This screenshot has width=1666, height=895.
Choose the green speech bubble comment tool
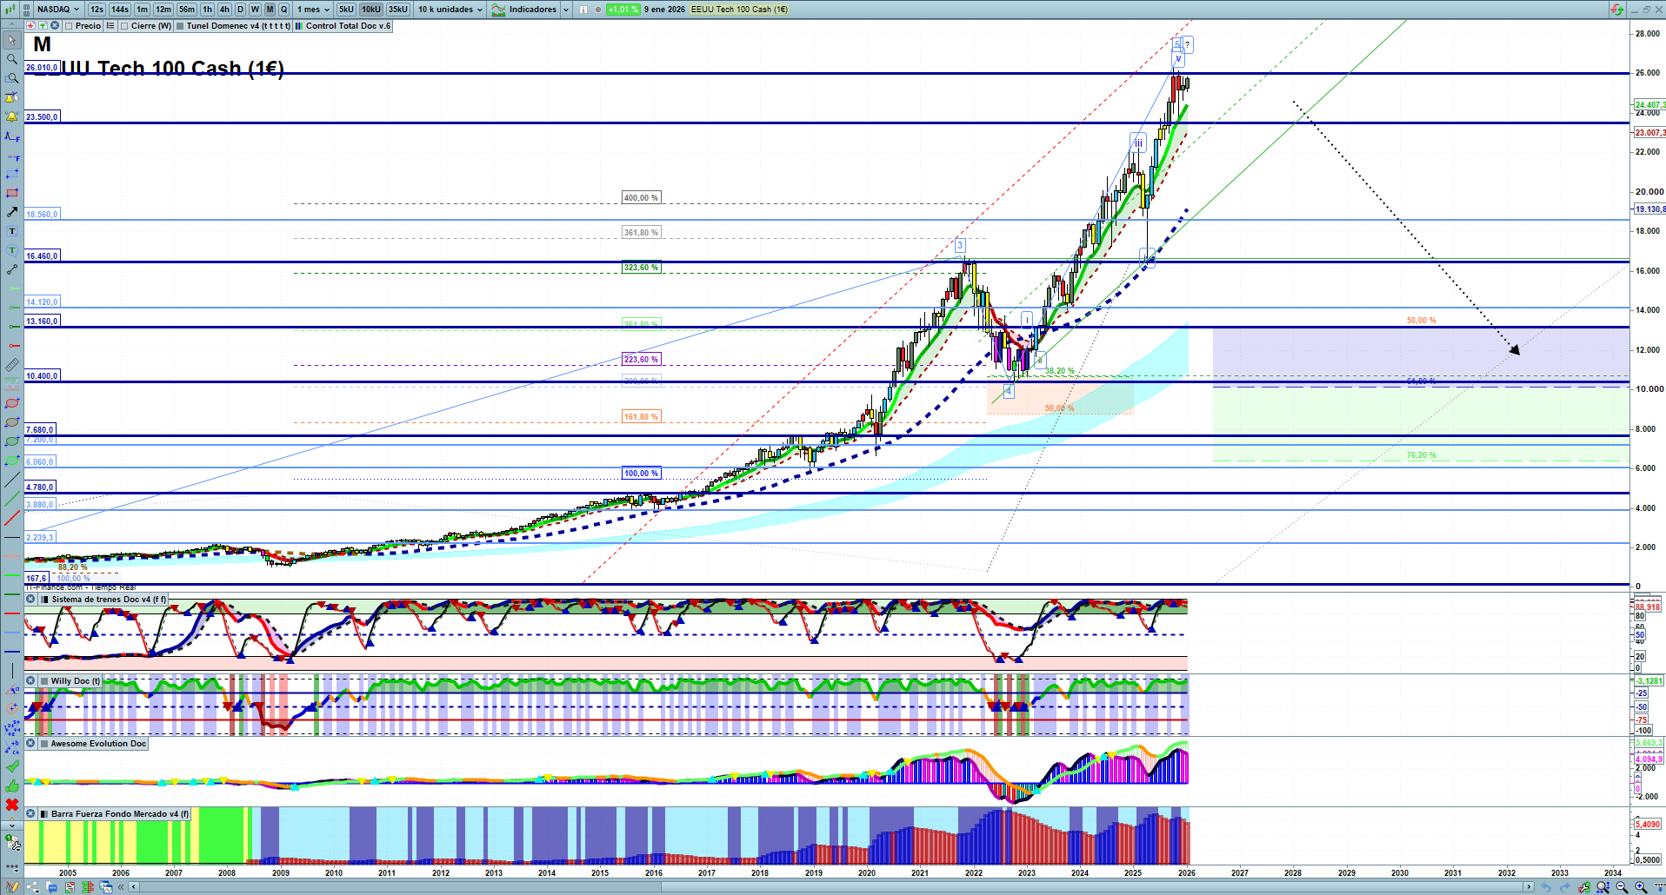click(x=12, y=250)
